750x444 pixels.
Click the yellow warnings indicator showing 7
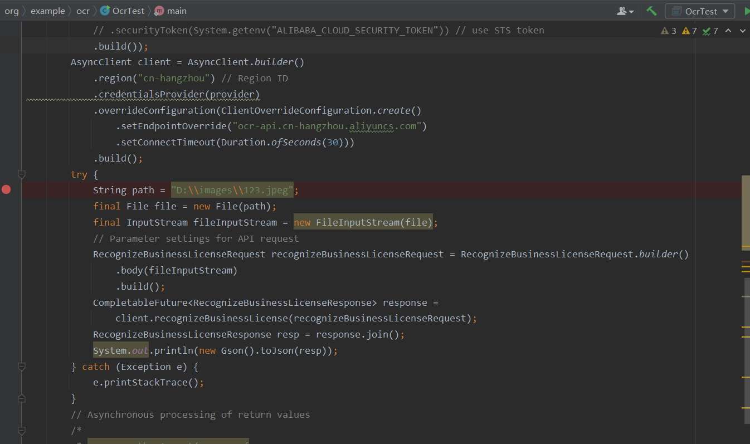690,31
